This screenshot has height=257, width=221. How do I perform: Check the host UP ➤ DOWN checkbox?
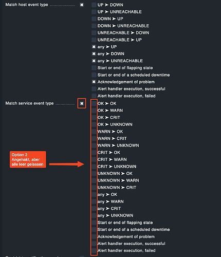(94, 5)
